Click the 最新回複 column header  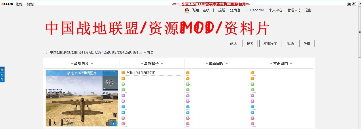pos(216,64)
